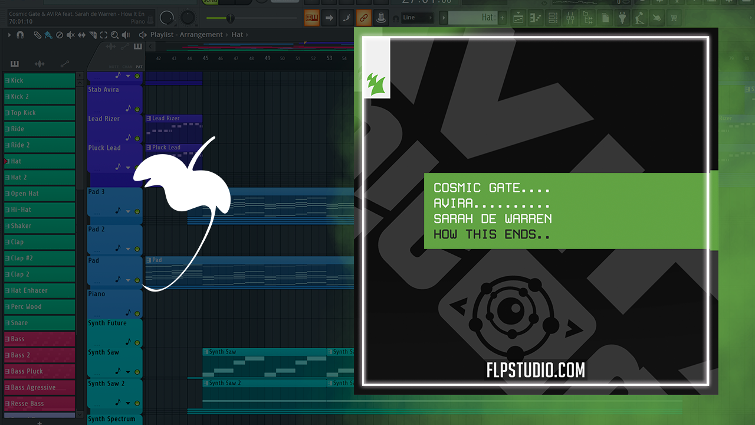
Task: Select the Paint brush tool
Action: coord(48,35)
